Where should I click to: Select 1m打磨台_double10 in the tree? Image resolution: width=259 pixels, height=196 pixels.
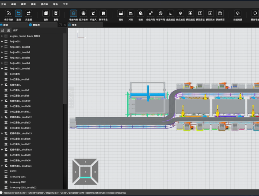[x=31, y=106]
